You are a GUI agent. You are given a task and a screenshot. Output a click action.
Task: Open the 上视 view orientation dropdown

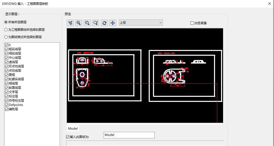[x=141, y=22]
